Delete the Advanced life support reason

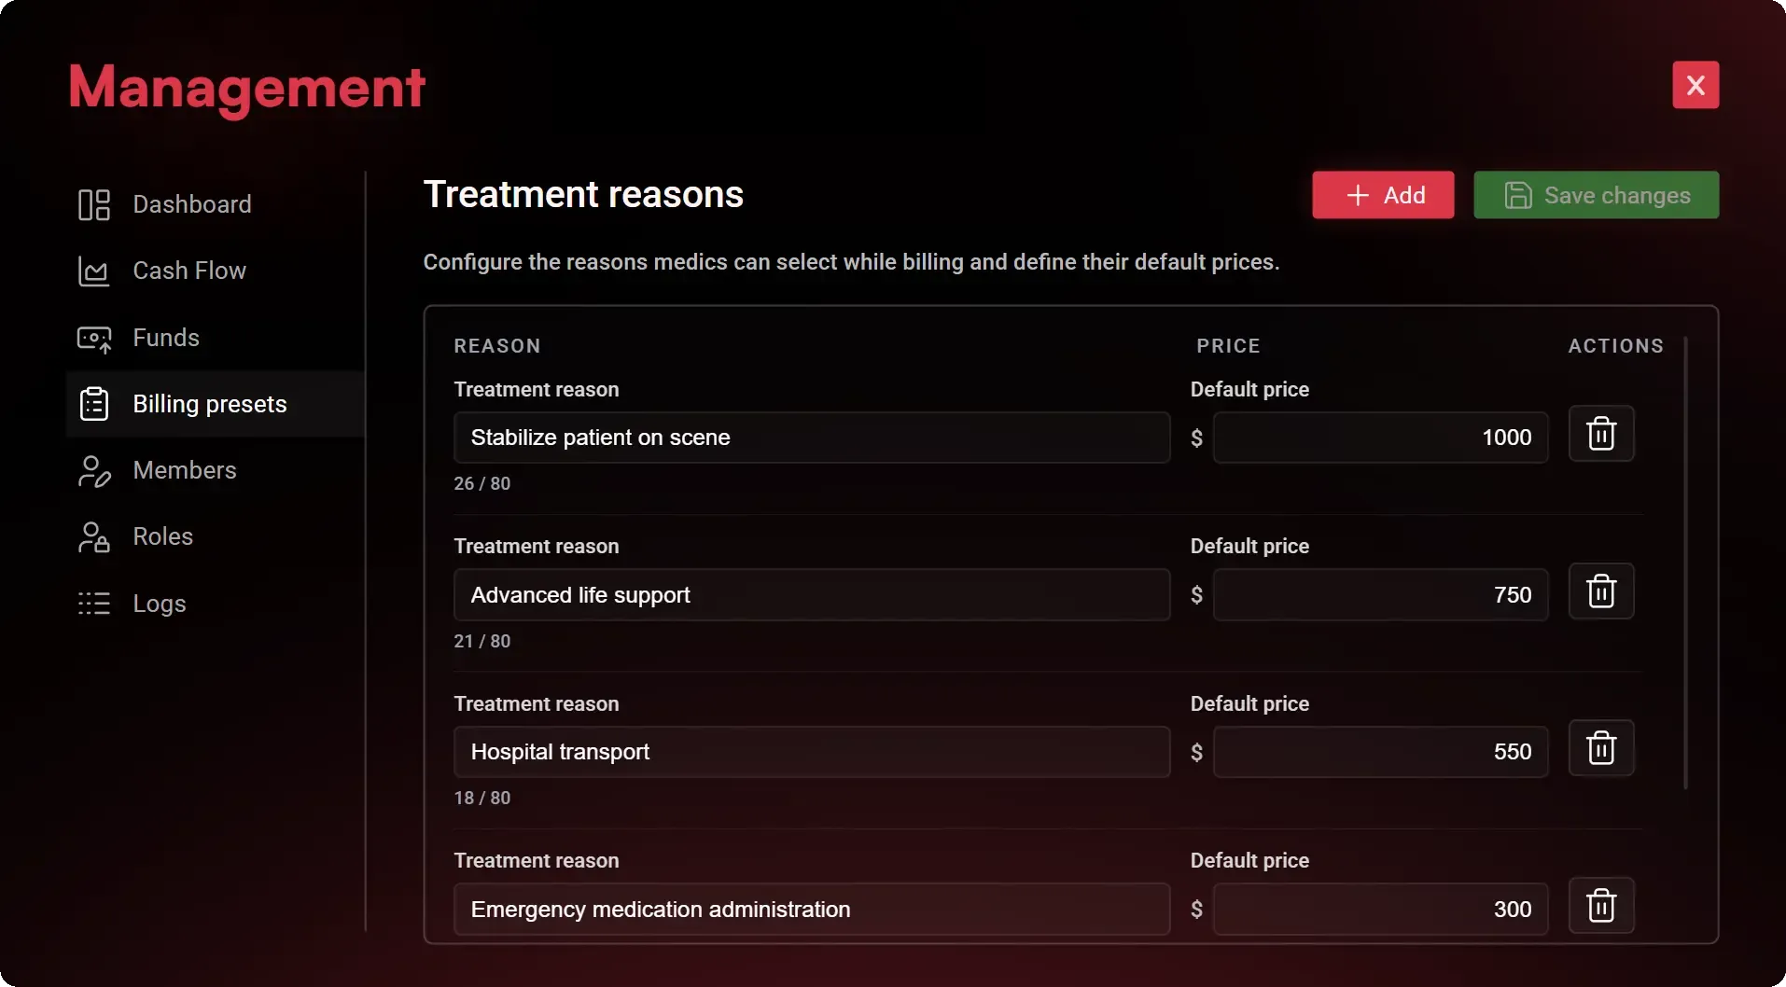pyautogui.click(x=1600, y=591)
